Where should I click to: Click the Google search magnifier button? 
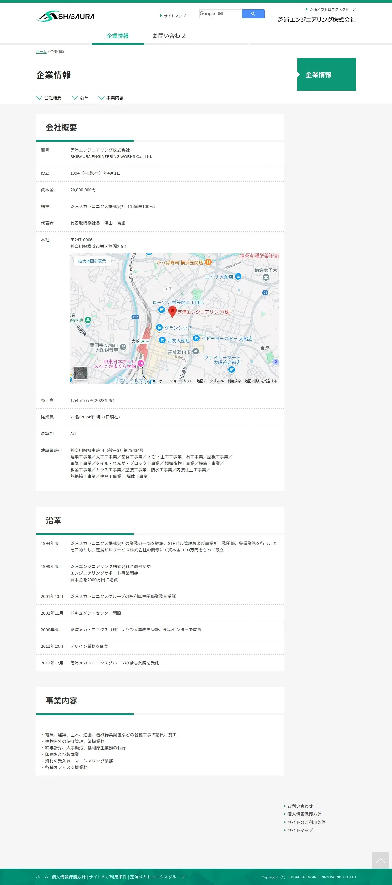(253, 14)
